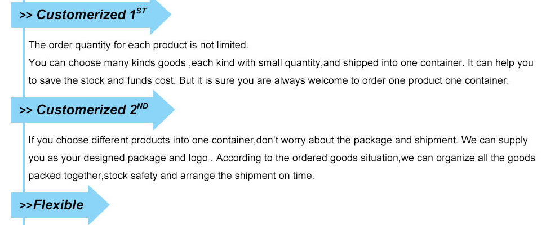This screenshot has width=546, height=225.
Task: Click the arrow tip of the Flexible banner
Action: coord(99,205)
